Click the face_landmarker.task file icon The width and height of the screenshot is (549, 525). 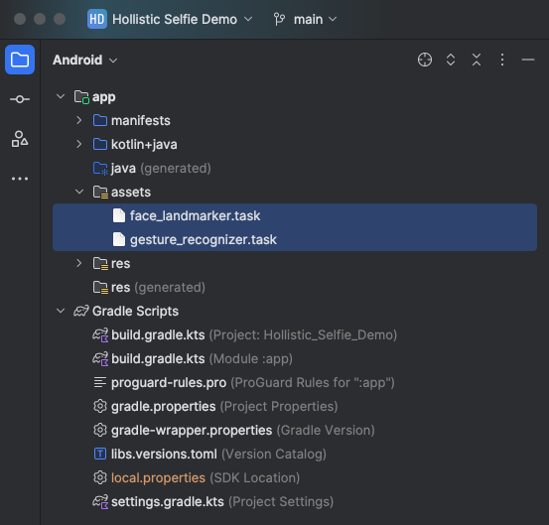tap(119, 215)
